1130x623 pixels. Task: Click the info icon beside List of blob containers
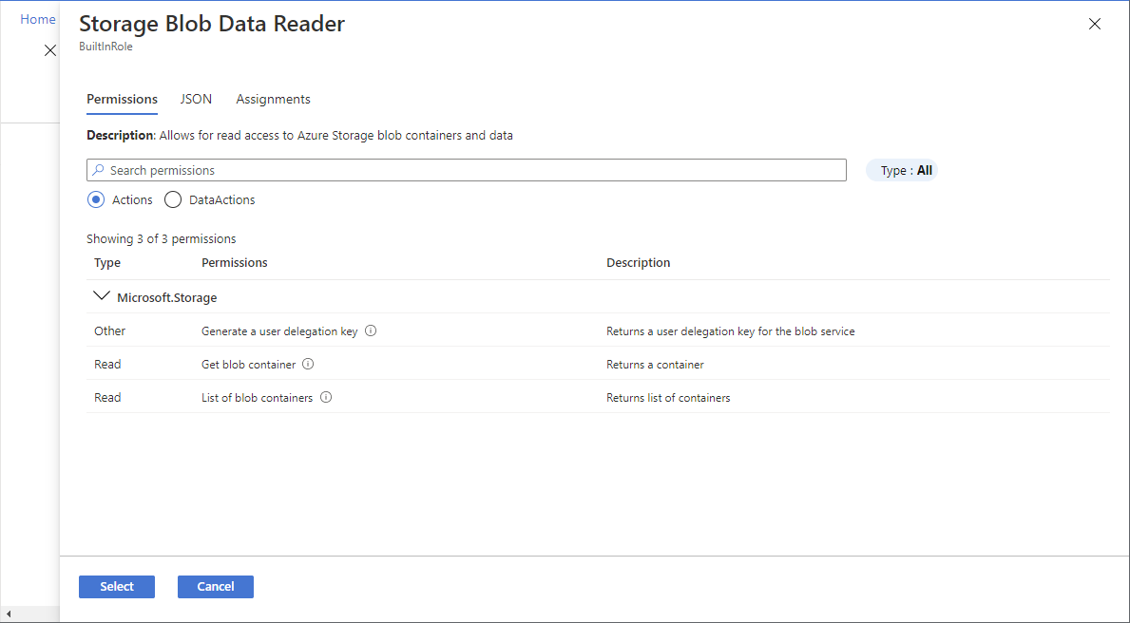click(326, 397)
